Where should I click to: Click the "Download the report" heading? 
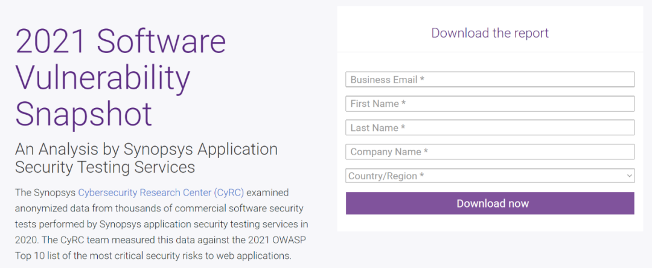[x=490, y=33]
